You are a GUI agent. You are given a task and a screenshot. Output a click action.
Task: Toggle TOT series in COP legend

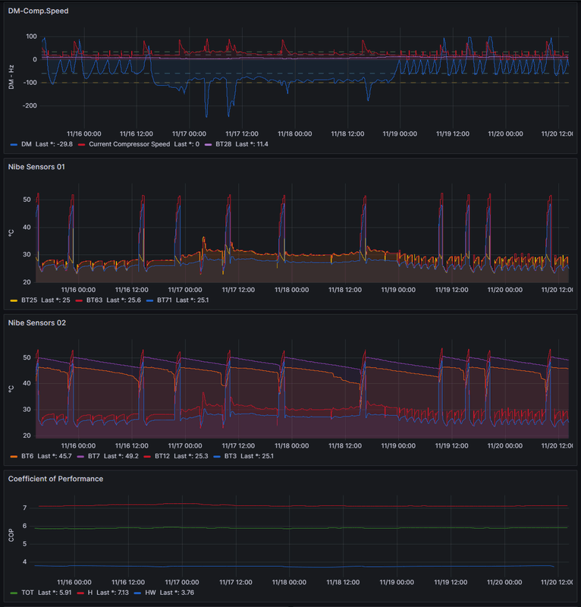(27, 593)
